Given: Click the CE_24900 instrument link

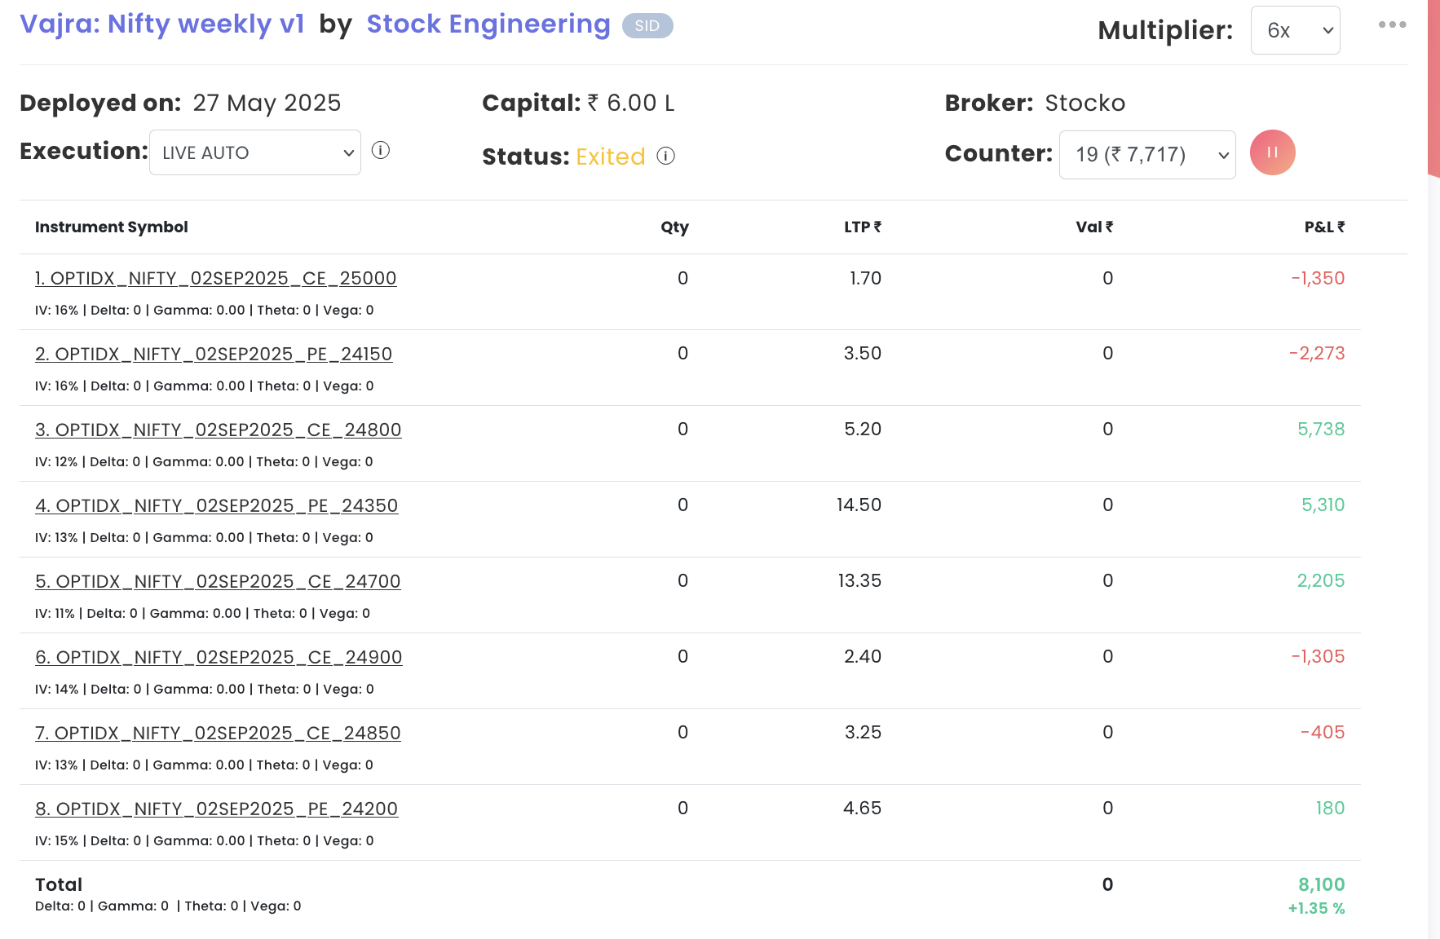Looking at the screenshot, I should click(x=219, y=658).
